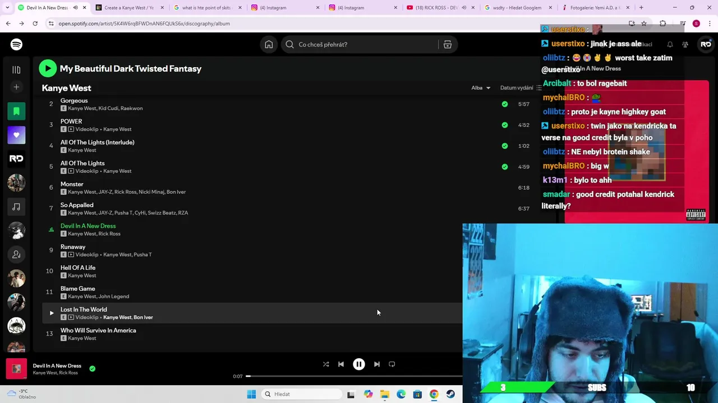Open Chrome media control icon

tap(683, 24)
